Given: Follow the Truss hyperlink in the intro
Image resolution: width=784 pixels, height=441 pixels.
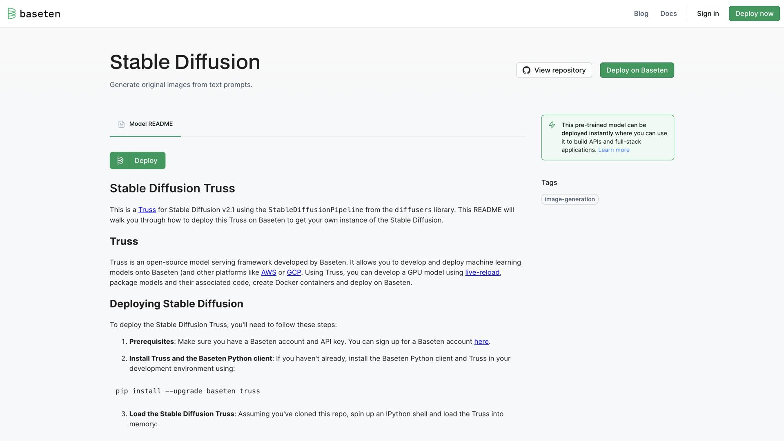Looking at the screenshot, I should click(147, 209).
